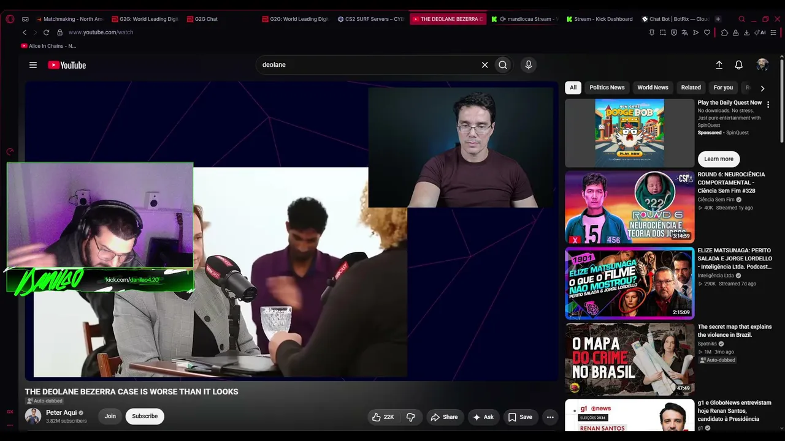Open the YouTube notifications bell

tap(739, 65)
